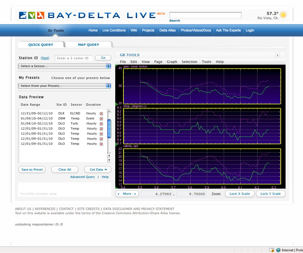Click green marker beside temp. graph

[117, 104]
